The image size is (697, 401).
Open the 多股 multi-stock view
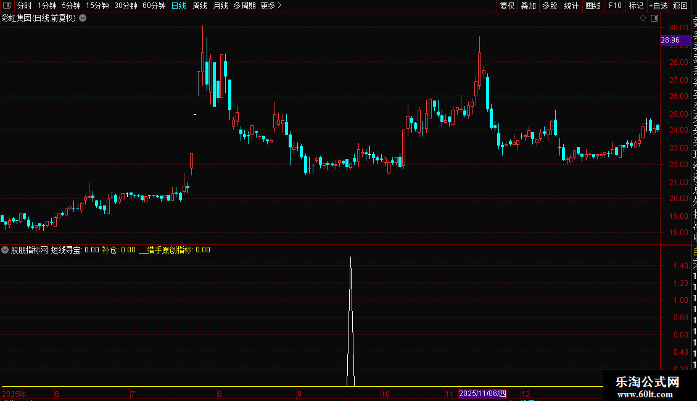[x=550, y=6]
